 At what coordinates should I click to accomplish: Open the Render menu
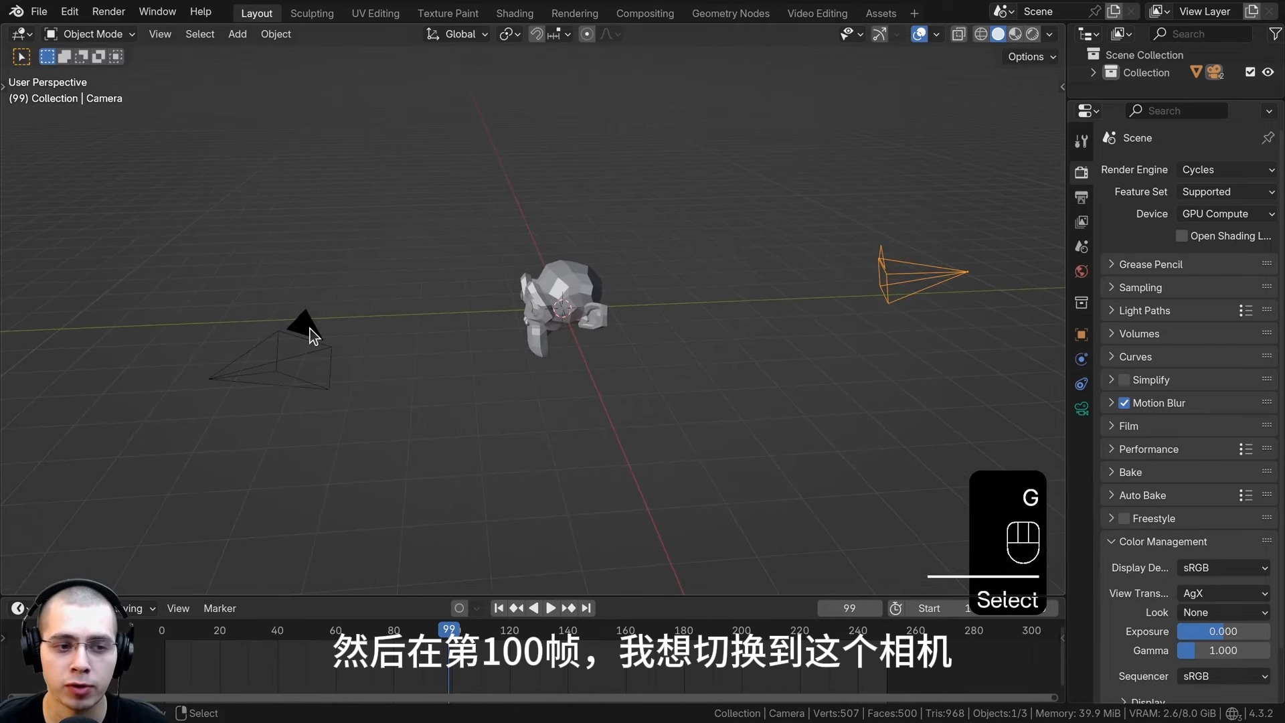tap(108, 11)
